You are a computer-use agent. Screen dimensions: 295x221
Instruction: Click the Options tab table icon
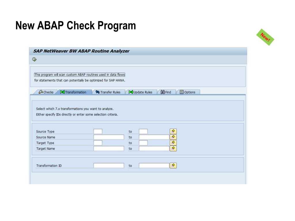181,92
